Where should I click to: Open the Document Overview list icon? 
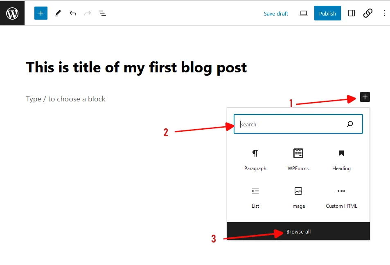pyautogui.click(x=102, y=13)
